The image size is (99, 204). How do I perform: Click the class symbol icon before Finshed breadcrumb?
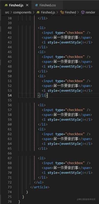(62, 12)
